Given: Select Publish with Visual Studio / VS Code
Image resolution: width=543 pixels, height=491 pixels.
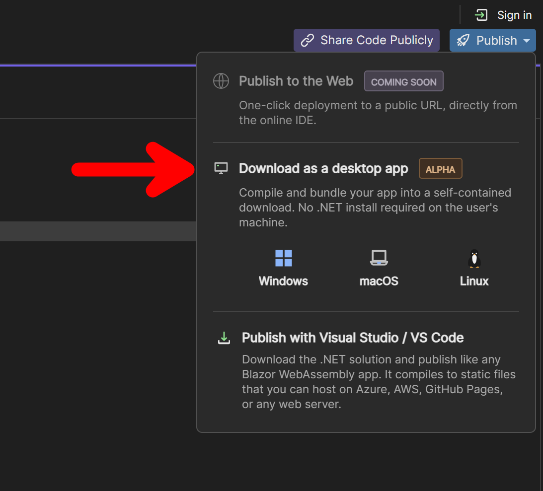Looking at the screenshot, I should pyautogui.click(x=353, y=338).
